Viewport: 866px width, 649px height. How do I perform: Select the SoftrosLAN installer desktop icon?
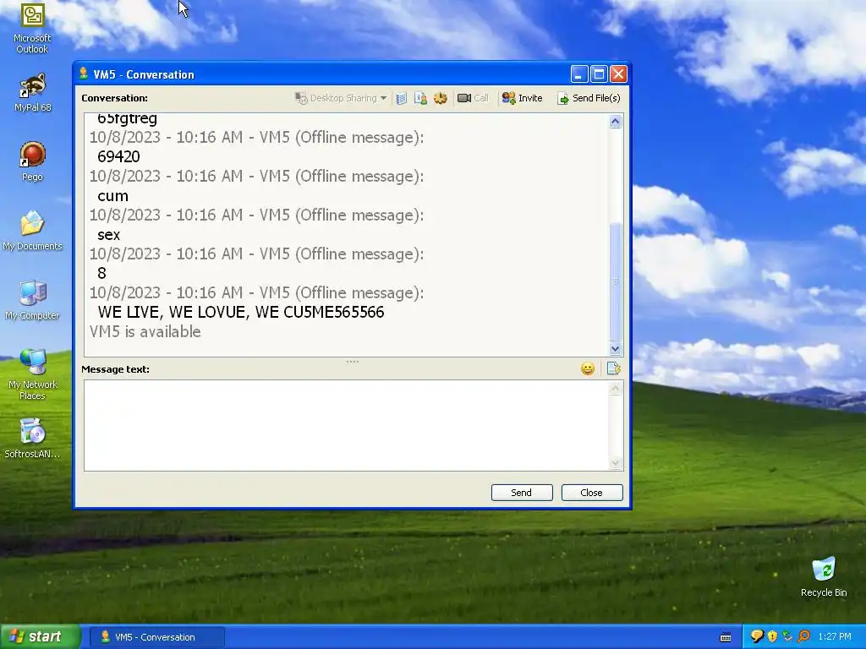(x=33, y=439)
